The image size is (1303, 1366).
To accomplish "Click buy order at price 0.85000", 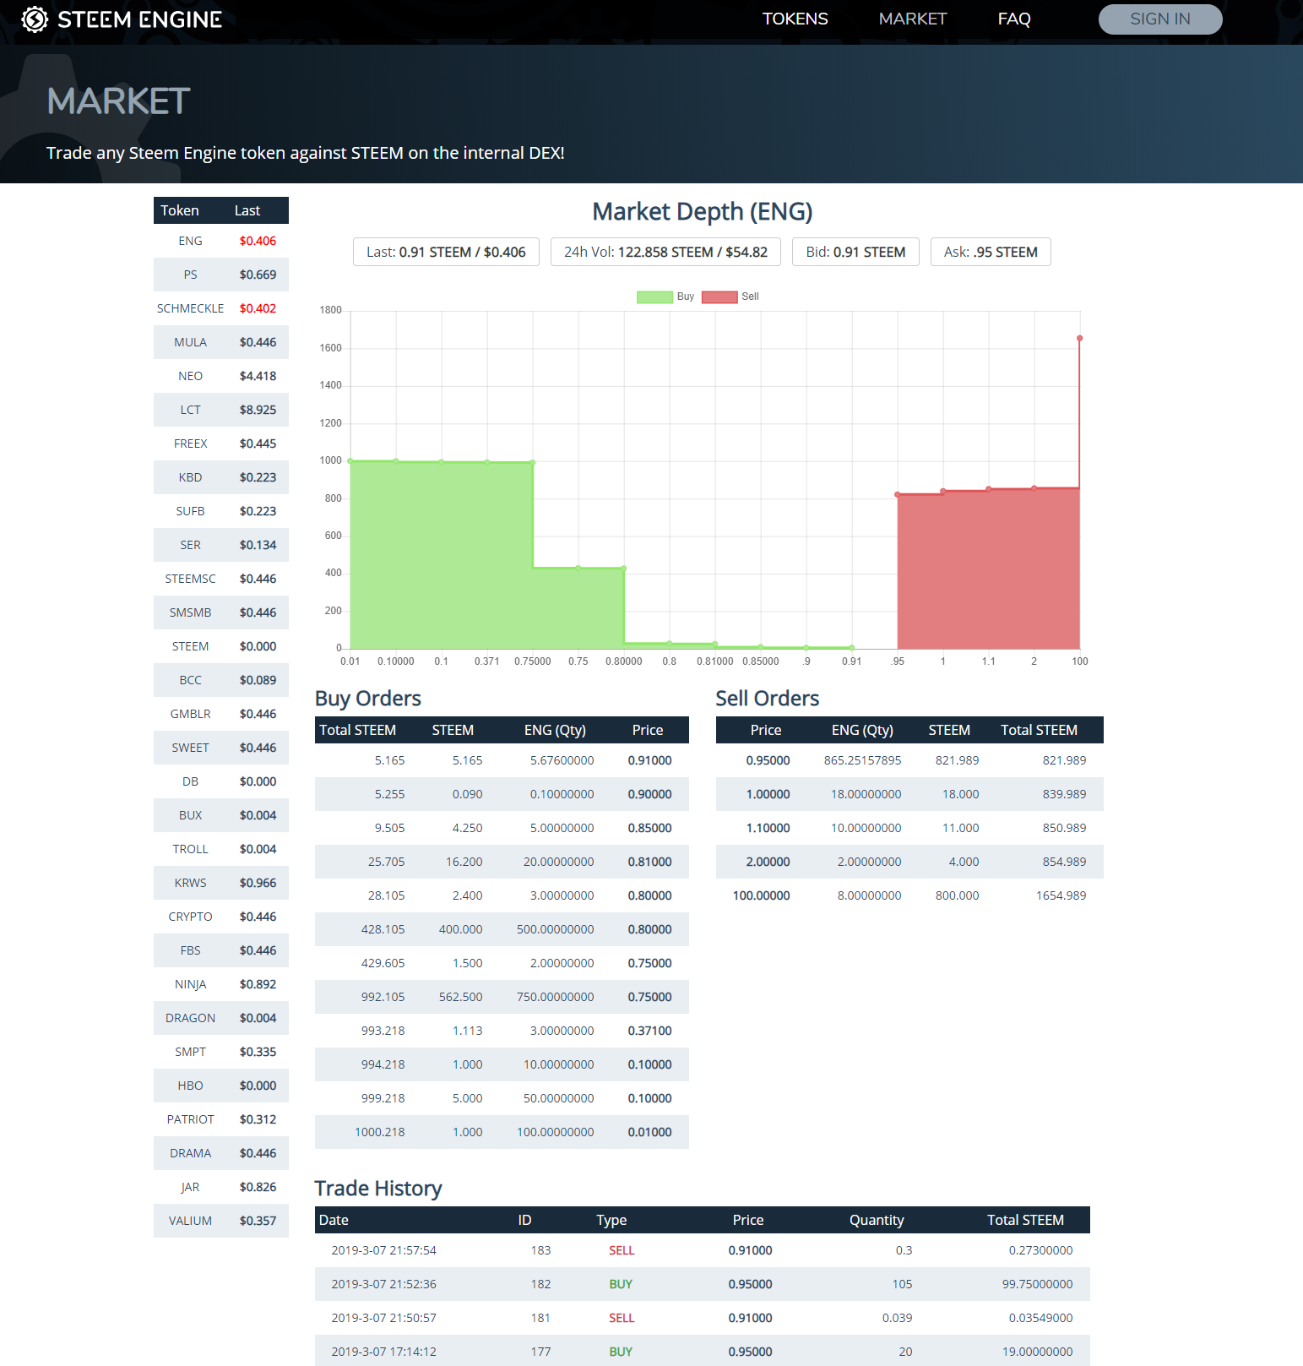I will coord(502,828).
